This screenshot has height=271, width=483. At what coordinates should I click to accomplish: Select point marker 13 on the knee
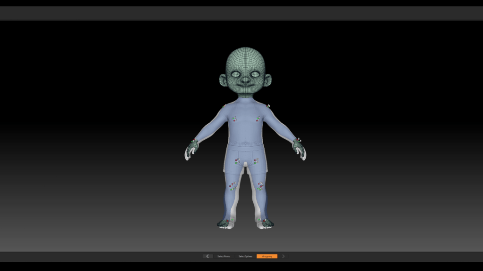232,184
